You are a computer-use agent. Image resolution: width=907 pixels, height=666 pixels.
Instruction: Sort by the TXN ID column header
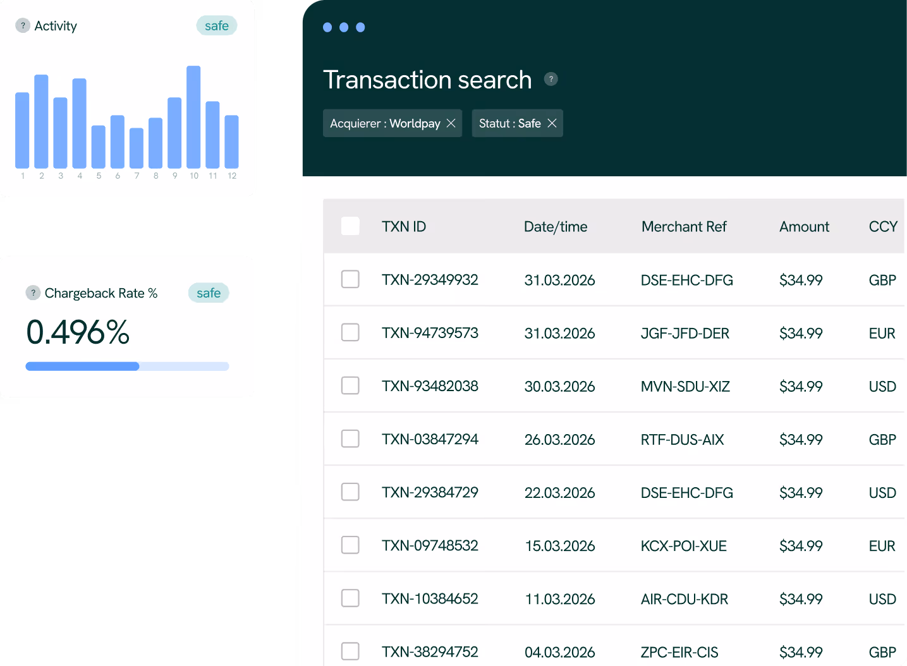coord(404,227)
